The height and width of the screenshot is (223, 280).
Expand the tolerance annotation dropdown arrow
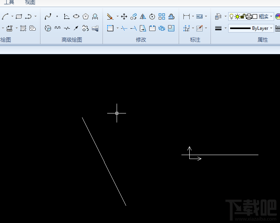point(206,16)
